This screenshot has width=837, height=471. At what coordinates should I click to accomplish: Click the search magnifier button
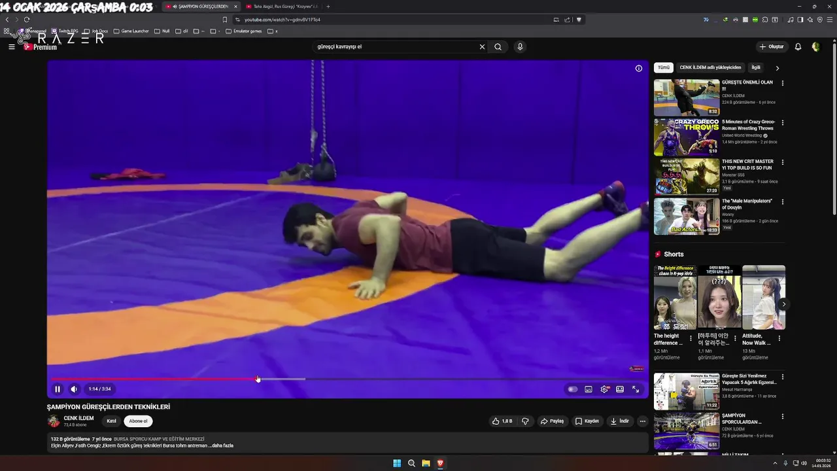coord(498,46)
